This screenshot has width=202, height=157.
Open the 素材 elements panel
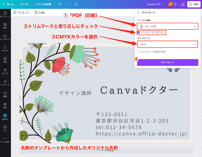tap(5, 26)
